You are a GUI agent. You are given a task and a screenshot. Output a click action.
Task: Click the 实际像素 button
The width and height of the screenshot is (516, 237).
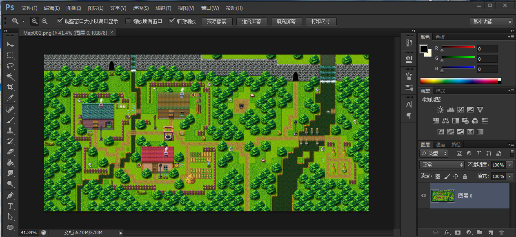[217, 22]
